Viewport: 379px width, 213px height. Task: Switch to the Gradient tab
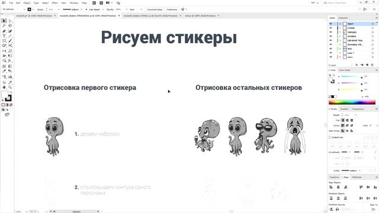(344, 109)
